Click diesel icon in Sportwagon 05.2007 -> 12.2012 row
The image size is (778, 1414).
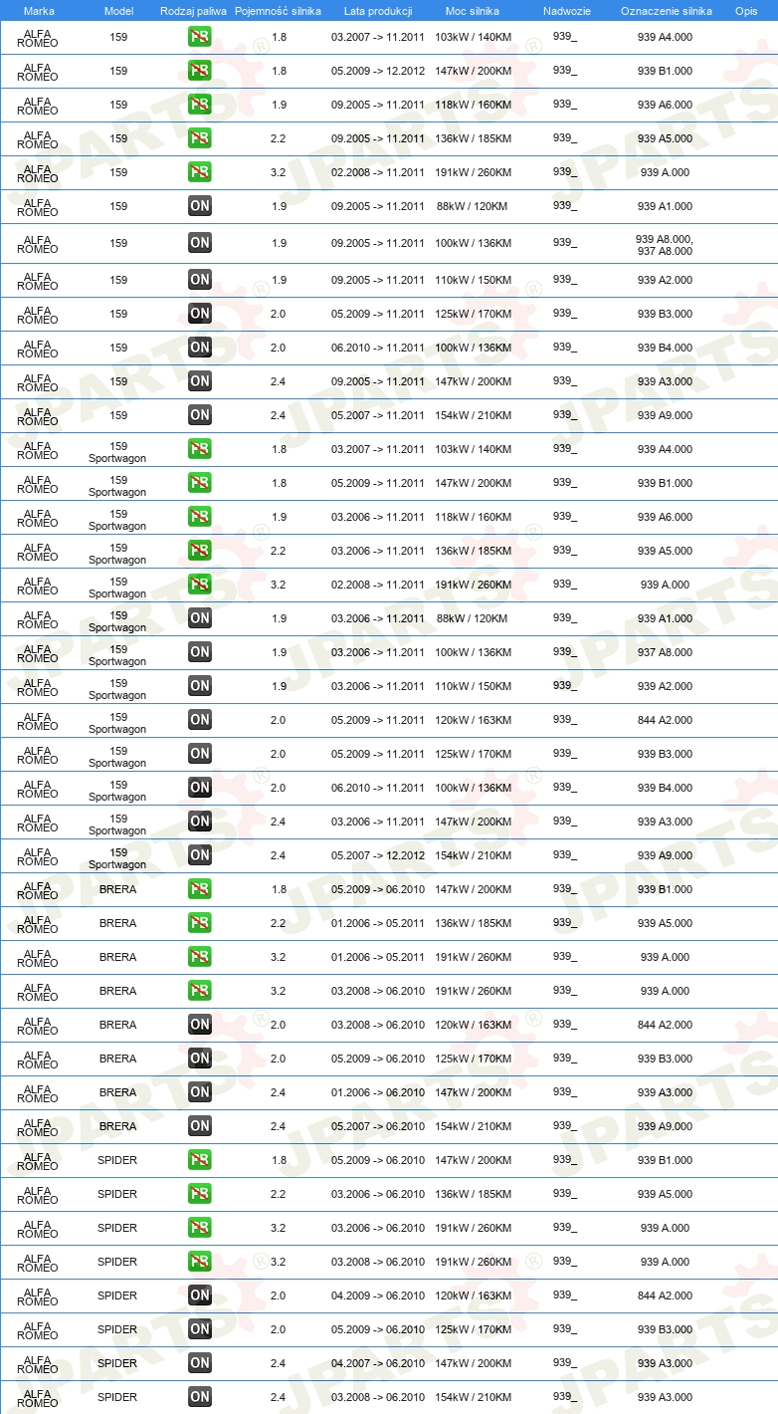(x=200, y=855)
